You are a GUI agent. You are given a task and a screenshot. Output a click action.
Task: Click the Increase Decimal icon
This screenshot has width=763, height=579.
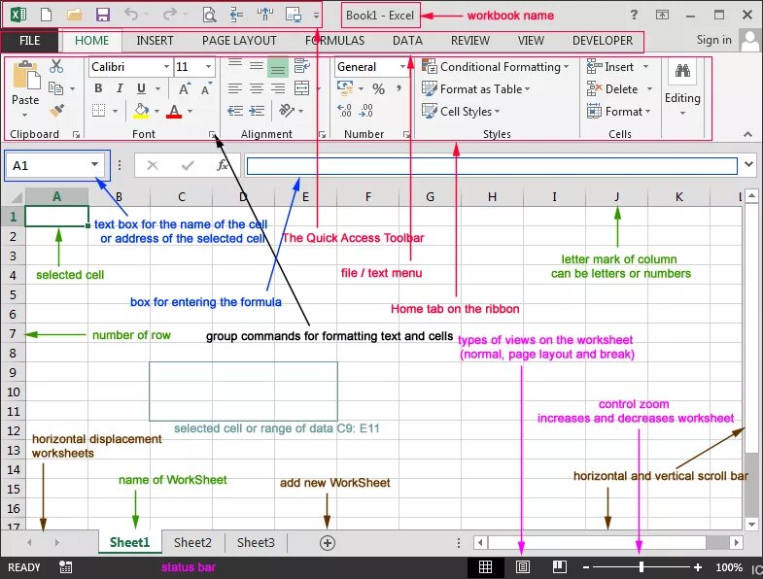point(344,111)
